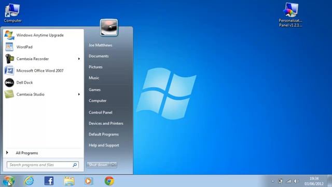Click the Action Center tray icon
332x187 pixels.
[280, 181]
